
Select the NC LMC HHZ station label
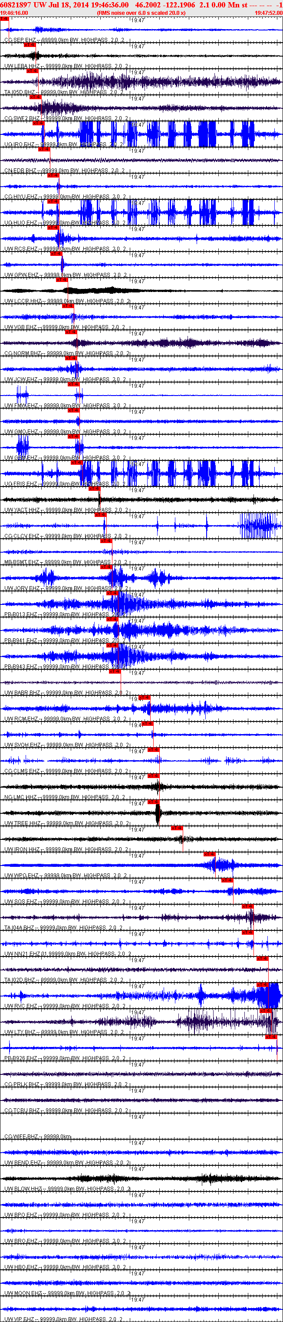pos(20,797)
